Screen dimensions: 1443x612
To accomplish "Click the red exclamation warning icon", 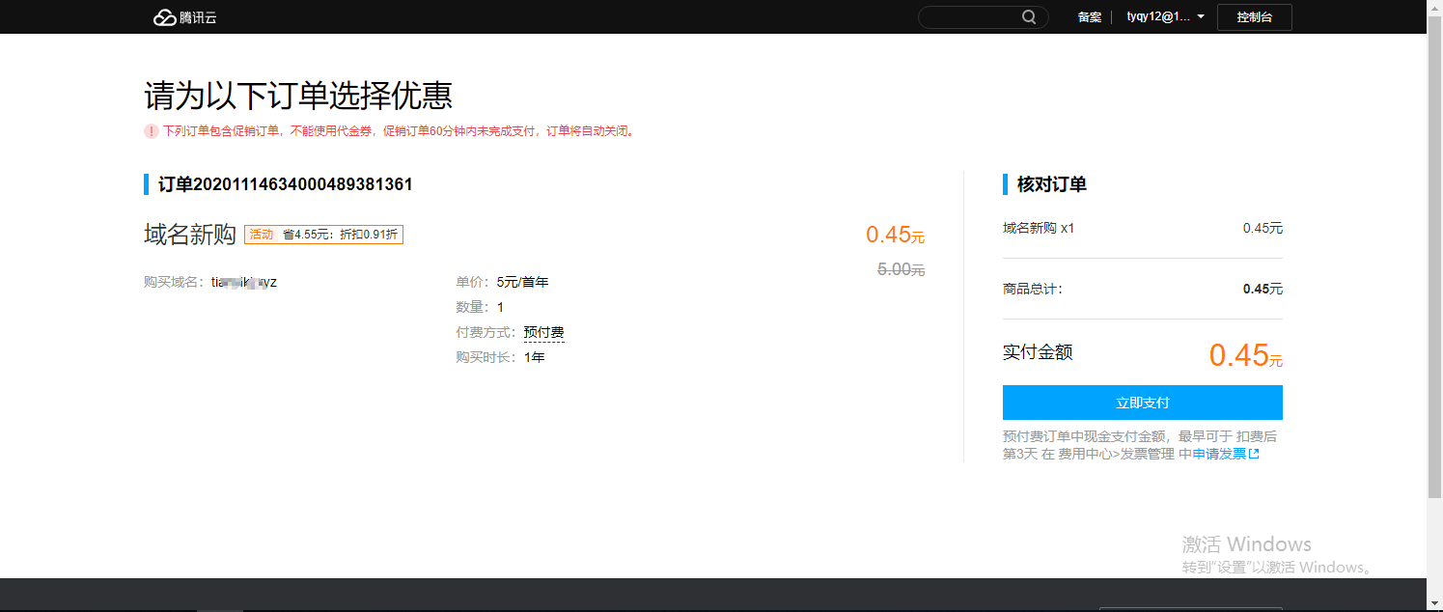I will point(152,131).
